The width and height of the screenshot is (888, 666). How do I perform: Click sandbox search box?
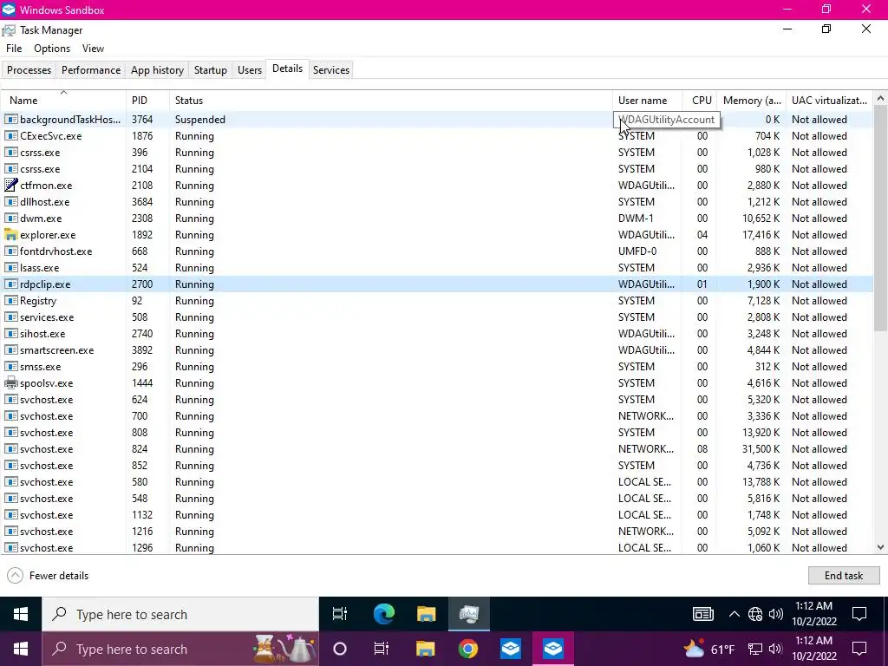click(180, 614)
